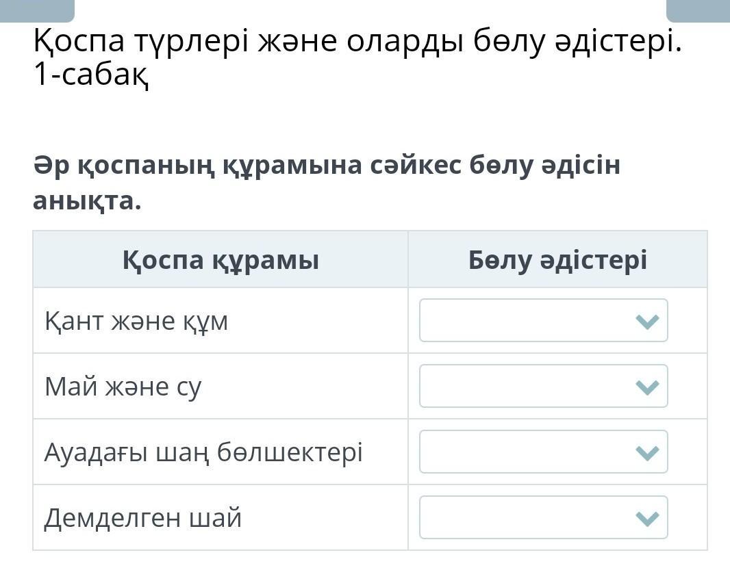730x570 pixels.
Task: Click the bold instruction text about бөлу әдісін
Action: coord(327,183)
